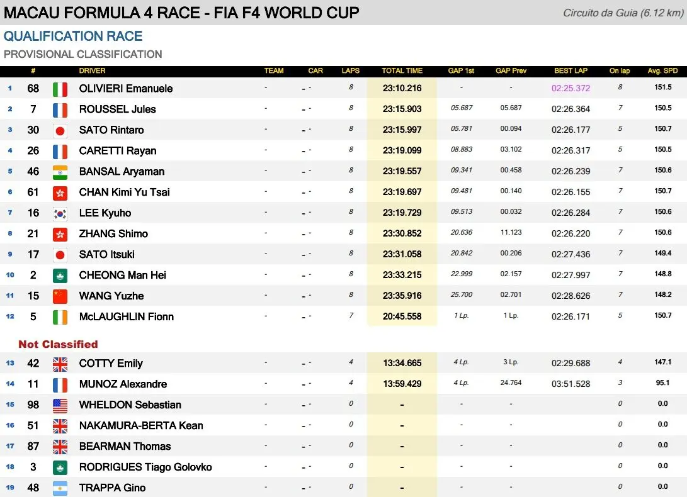Sort by the TOTAL TIME column header
The image size is (687, 497).
tap(402, 71)
